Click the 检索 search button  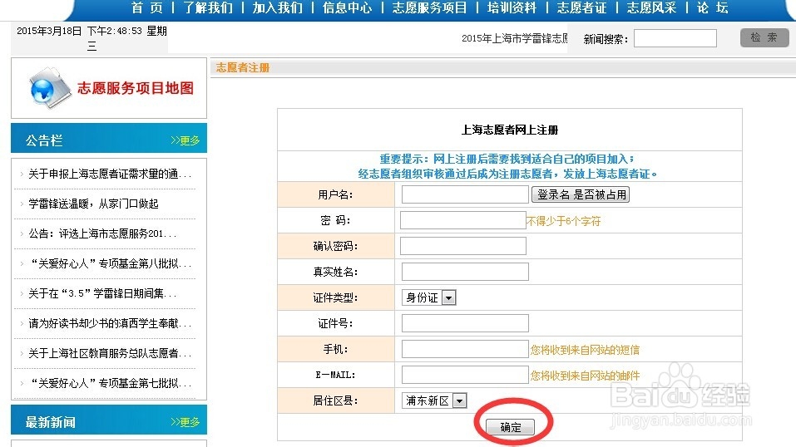pos(764,37)
